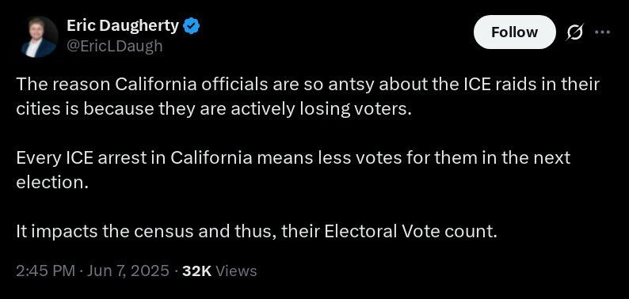The height and width of the screenshot is (299, 629).
Task: Follow Eric Daugherty with the Follow button
Action: pyautogui.click(x=515, y=32)
